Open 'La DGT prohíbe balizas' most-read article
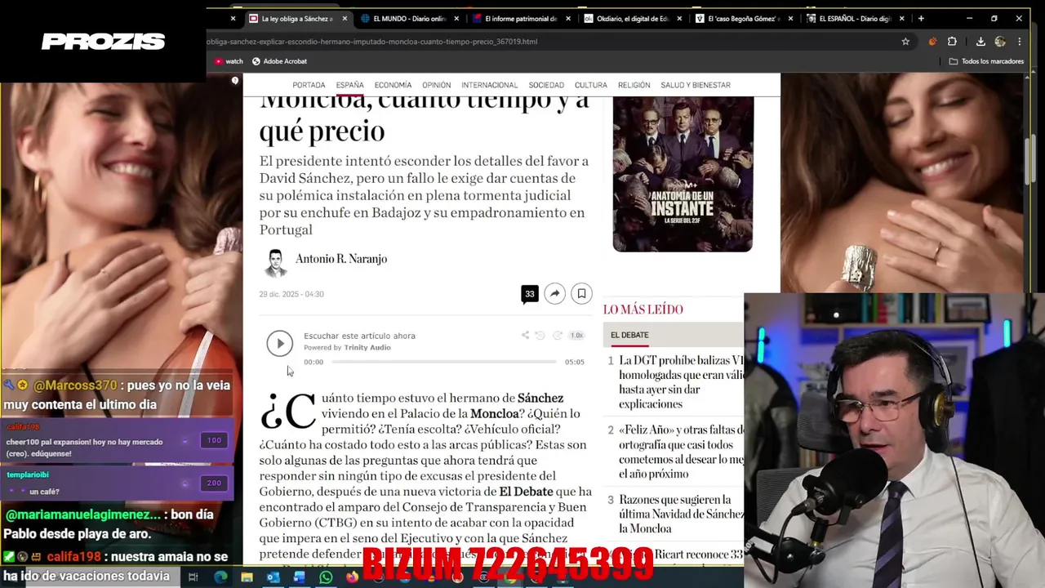Image resolution: width=1045 pixels, height=588 pixels. [x=681, y=382]
